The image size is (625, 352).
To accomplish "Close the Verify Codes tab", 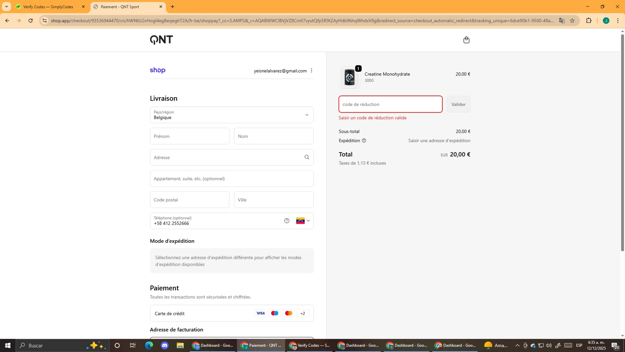I will point(83,7).
